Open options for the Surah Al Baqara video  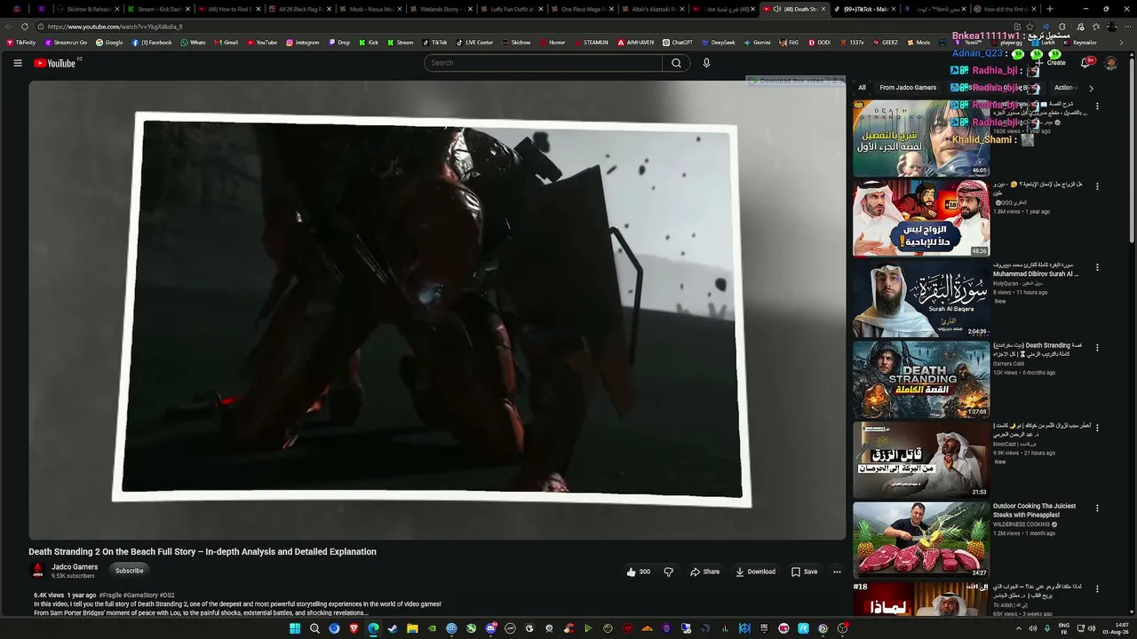click(1097, 267)
